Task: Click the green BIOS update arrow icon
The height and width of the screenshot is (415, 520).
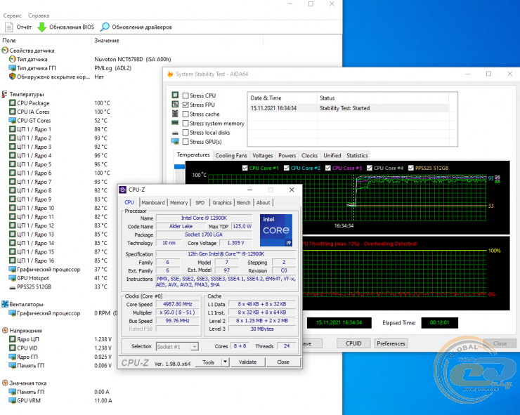Action: click(41, 27)
